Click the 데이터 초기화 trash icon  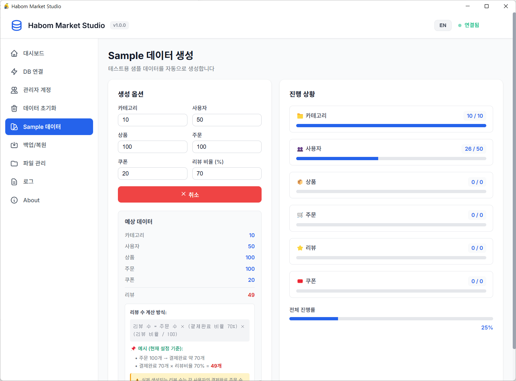[x=14, y=108]
